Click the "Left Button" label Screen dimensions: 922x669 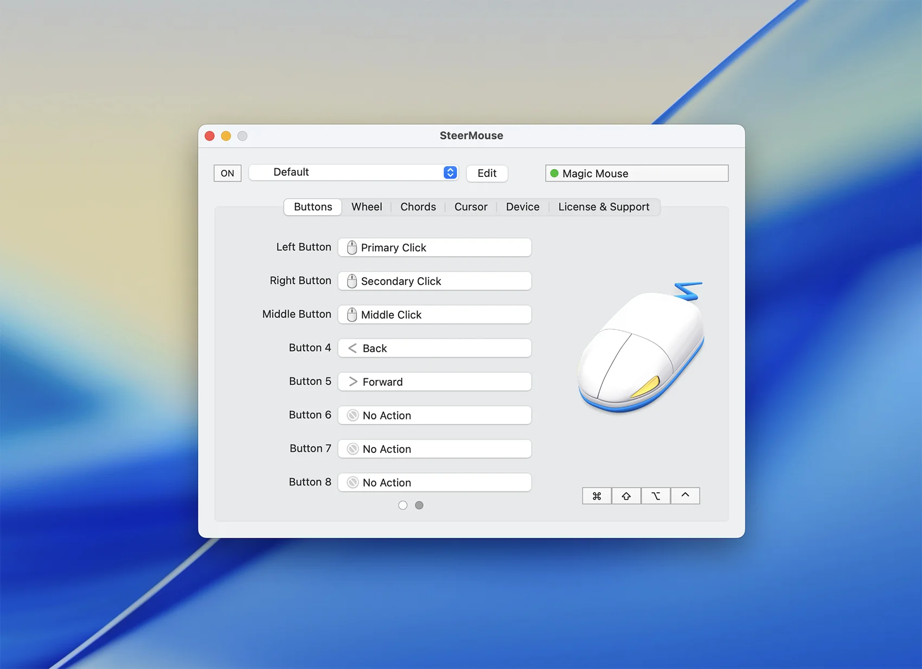tap(304, 247)
